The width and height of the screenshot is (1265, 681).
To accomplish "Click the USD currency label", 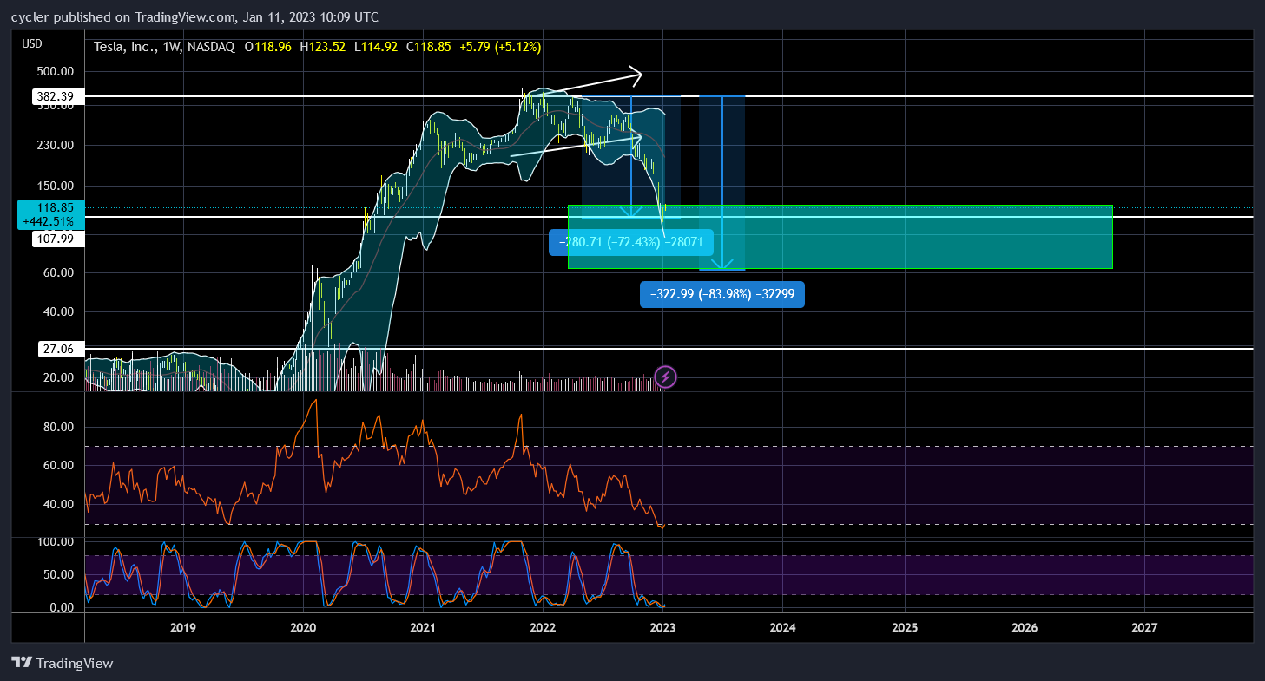I will point(32,44).
